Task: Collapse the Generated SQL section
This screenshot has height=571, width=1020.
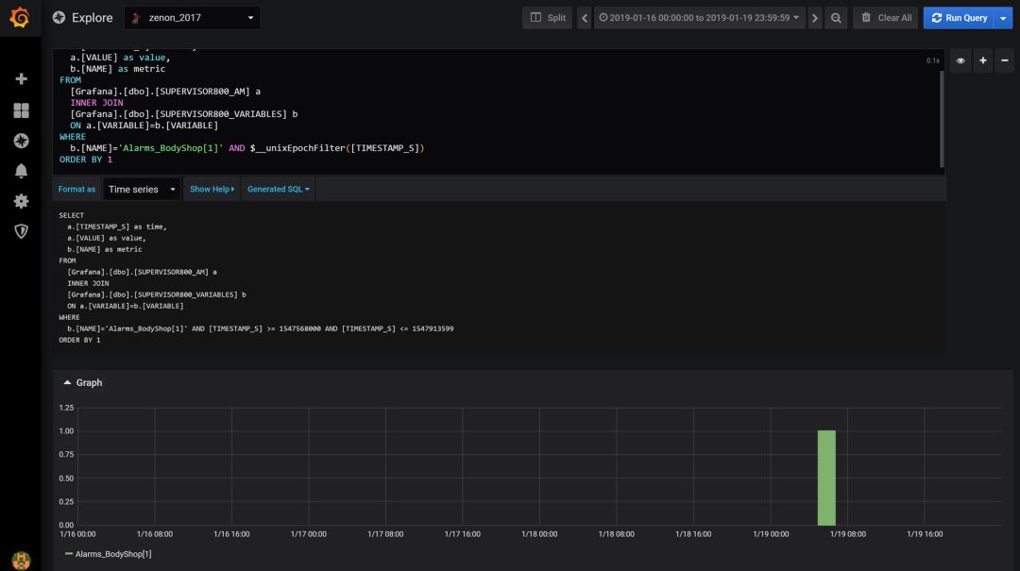Action: pos(278,190)
